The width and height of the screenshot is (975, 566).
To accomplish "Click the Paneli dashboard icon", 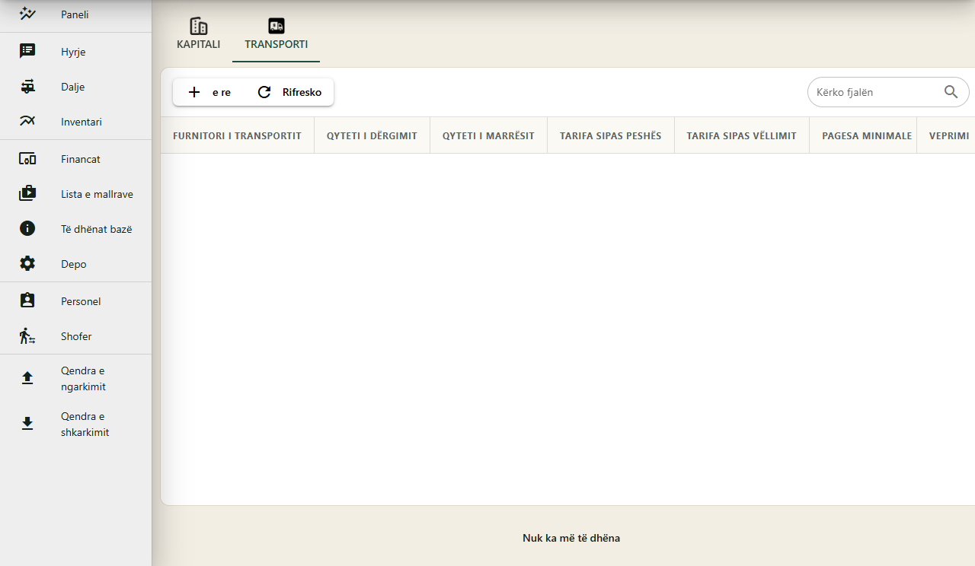I will click(x=27, y=14).
